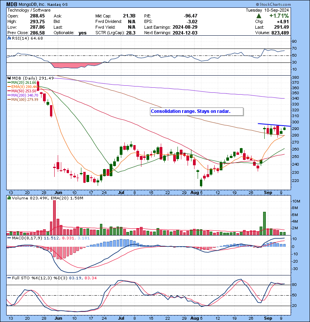Click the Low value 287.86

coord(37,27)
